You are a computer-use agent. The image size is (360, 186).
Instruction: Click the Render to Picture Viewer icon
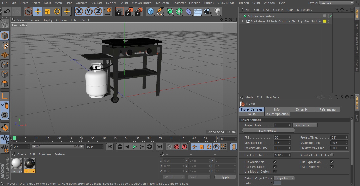pos(129,11)
